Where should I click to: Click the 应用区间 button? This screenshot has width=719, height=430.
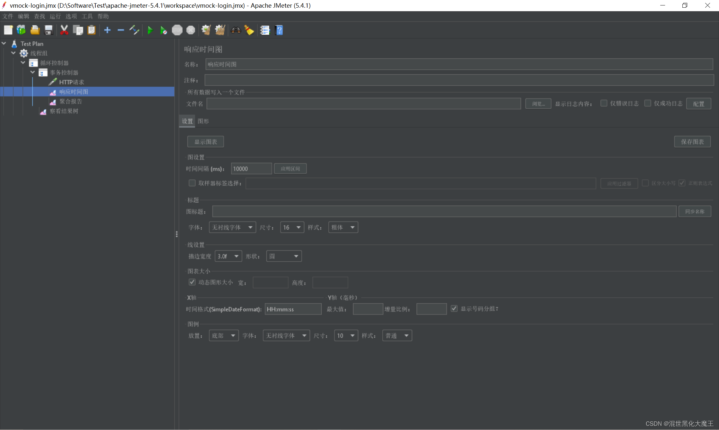(x=290, y=169)
